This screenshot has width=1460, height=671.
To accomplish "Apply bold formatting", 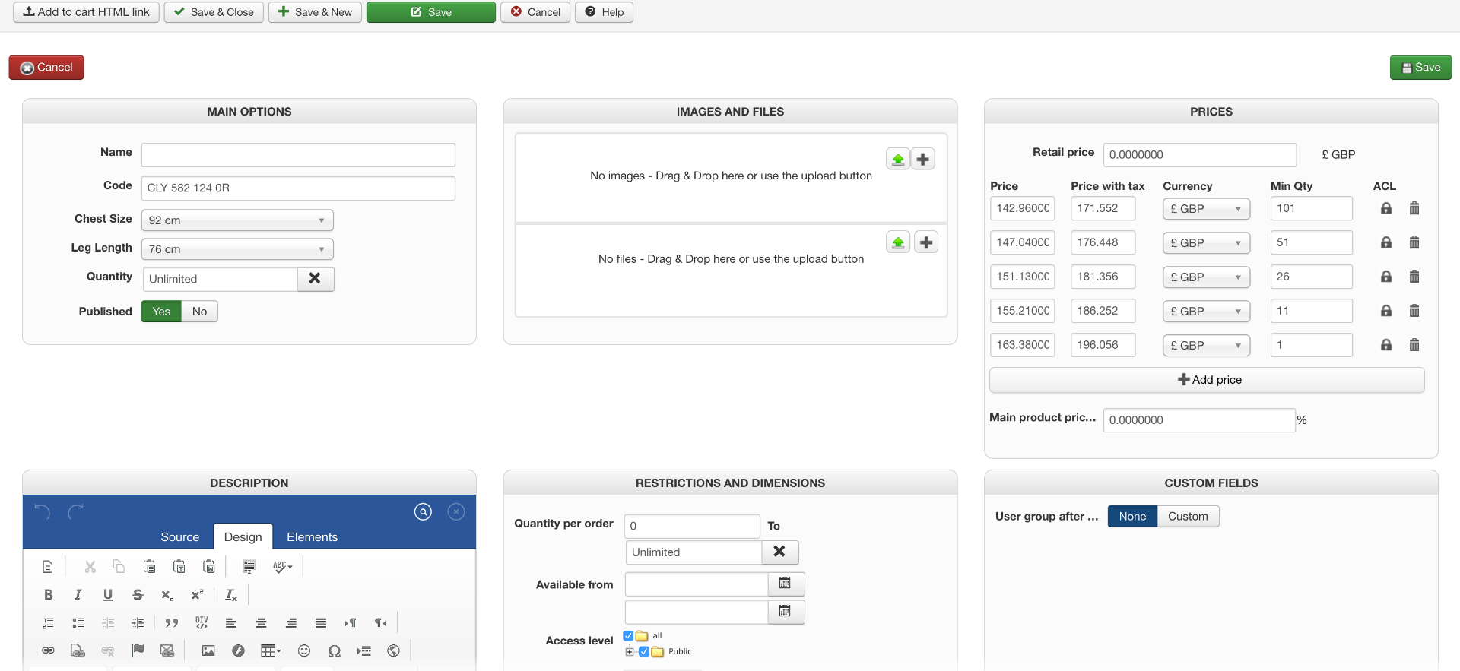I will (48, 595).
